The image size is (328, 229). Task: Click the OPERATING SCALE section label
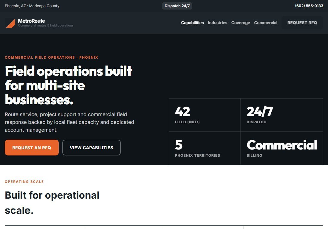pos(24,182)
